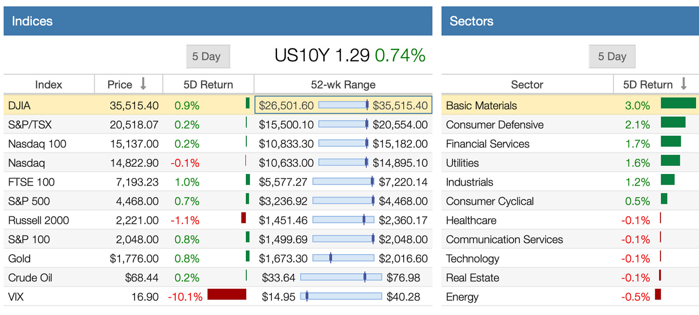Select the Technology sector row
This screenshot has width=699, height=315.
pyautogui.click(x=570, y=258)
